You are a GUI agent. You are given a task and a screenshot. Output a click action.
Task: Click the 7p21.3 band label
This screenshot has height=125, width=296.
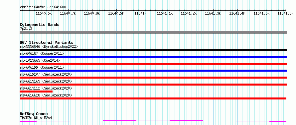[26, 29]
